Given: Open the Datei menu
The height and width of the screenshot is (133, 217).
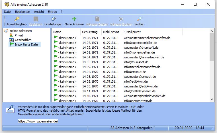Looking at the screenshot, I should tap(8, 12).
